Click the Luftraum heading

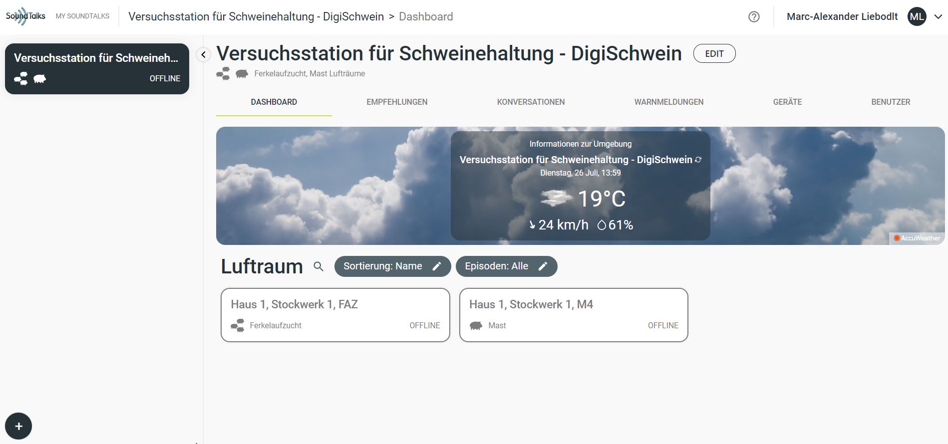click(262, 266)
